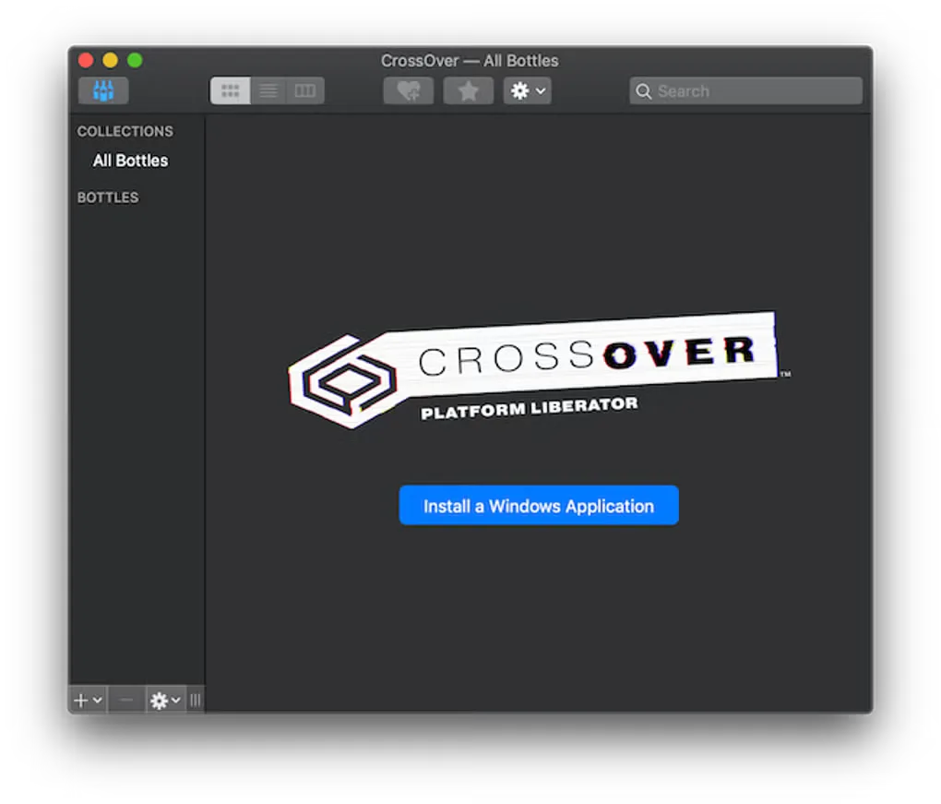Switch to list view
941x804 pixels.
(268, 90)
